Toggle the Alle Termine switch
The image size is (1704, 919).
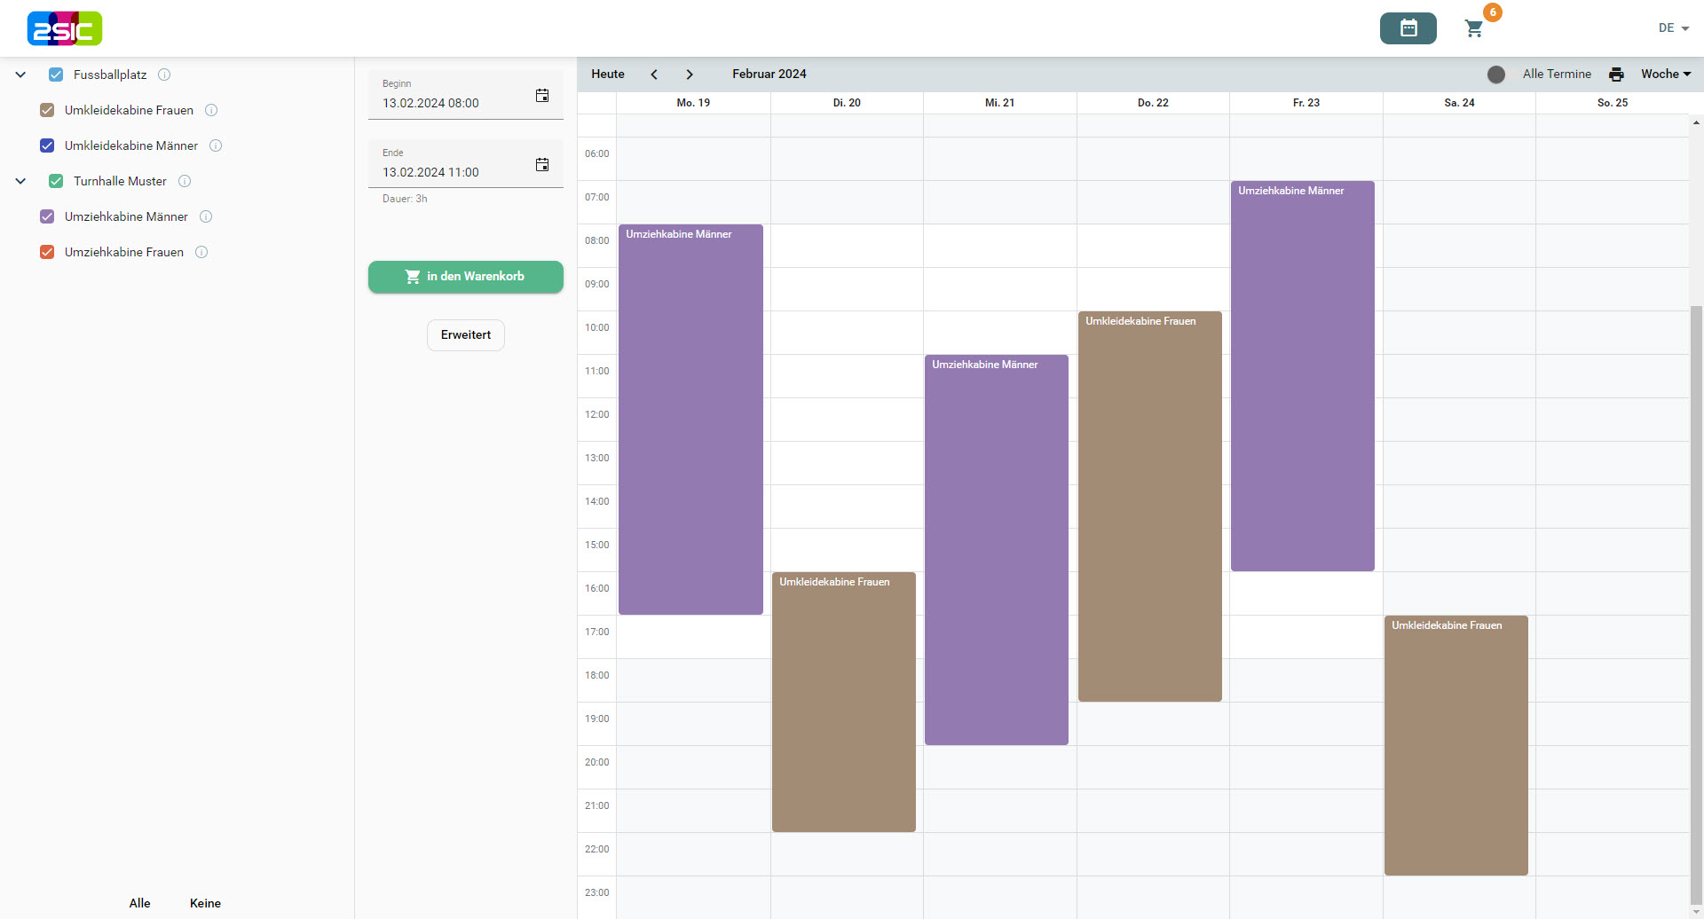pos(1496,75)
